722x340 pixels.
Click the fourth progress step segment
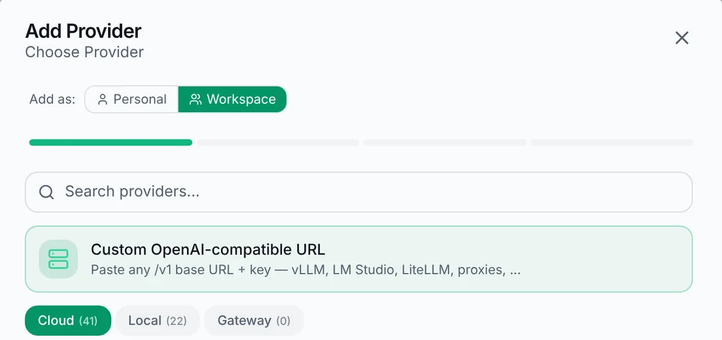pyautogui.click(x=612, y=142)
